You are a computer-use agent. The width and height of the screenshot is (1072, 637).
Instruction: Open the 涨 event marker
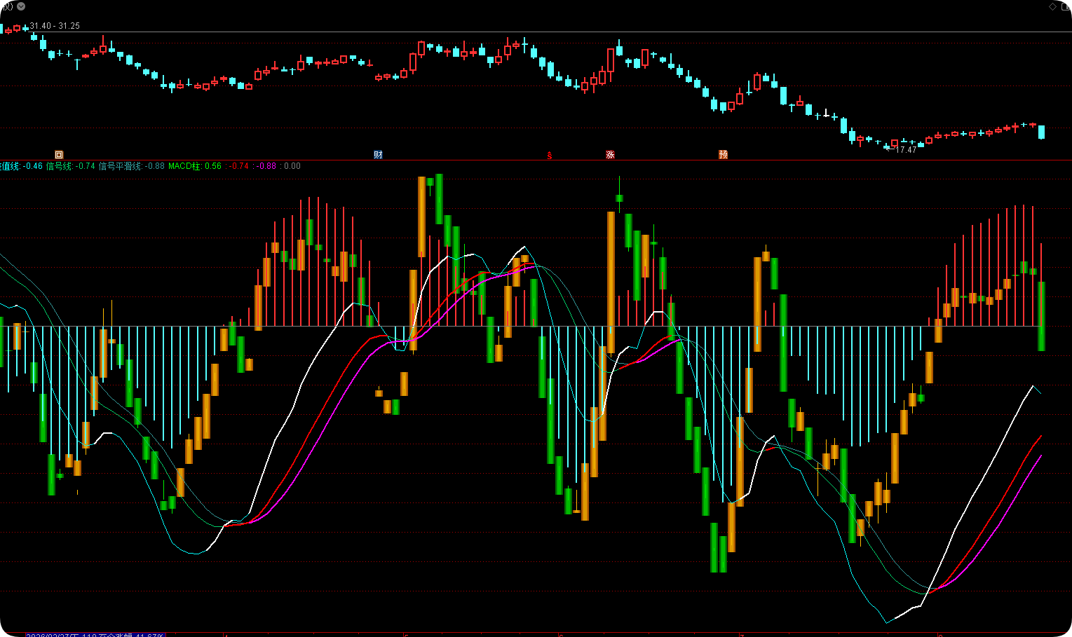(x=610, y=154)
